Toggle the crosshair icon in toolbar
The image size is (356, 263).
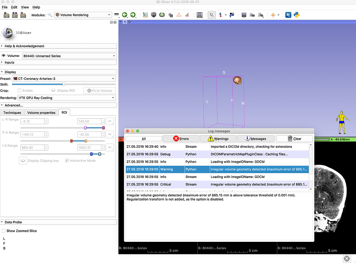(273, 15)
